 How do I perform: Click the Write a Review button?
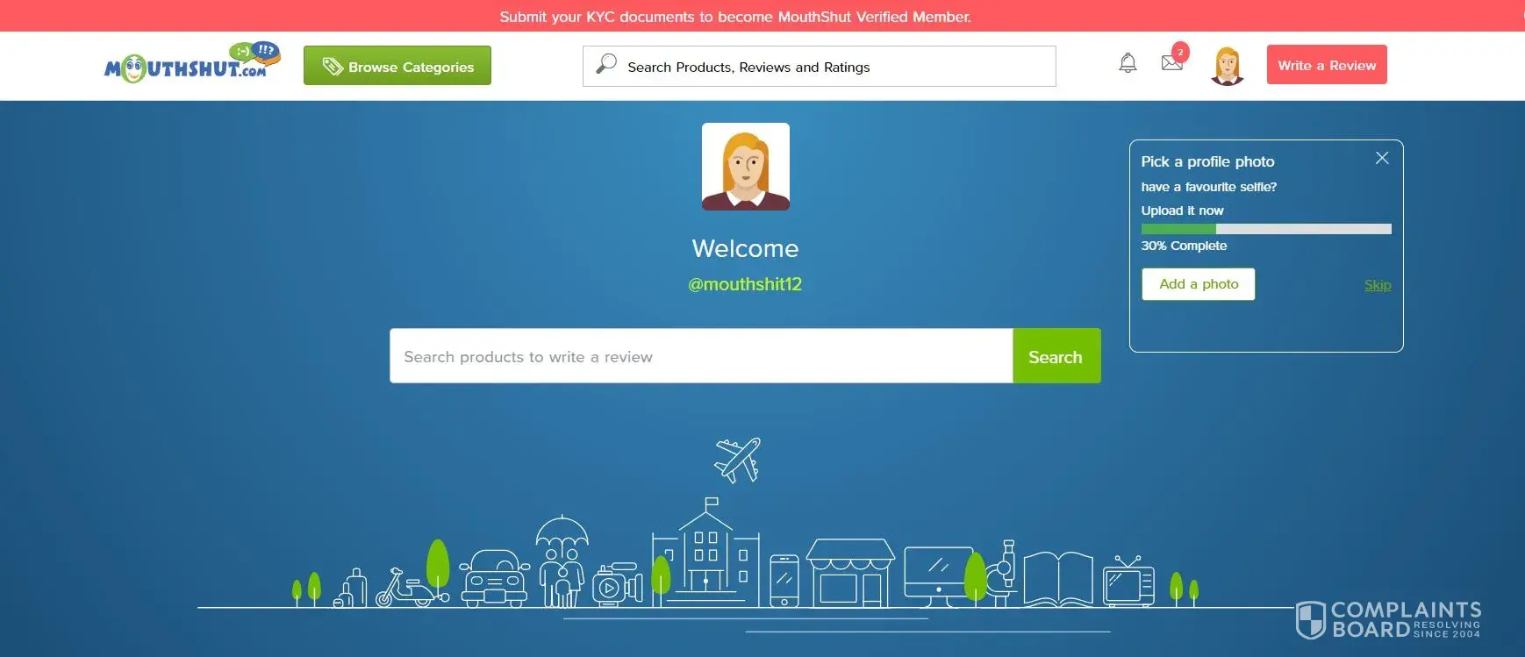click(1327, 65)
